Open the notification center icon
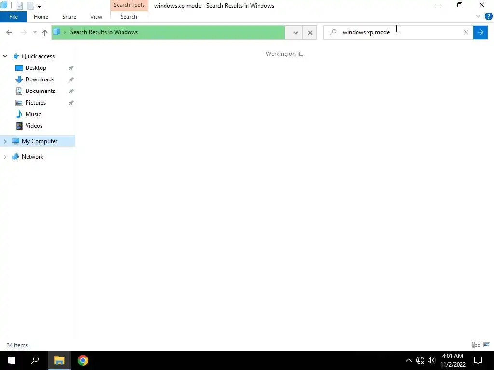The height and width of the screenshot is (370, 494). pyautogui.click(x=478, y=360)
